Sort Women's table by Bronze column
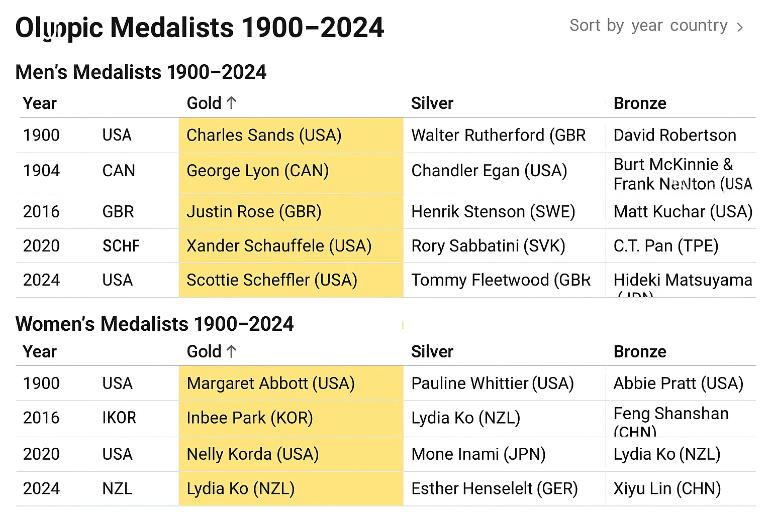This screenshot has width=772, height=514. tap(639, 351)
